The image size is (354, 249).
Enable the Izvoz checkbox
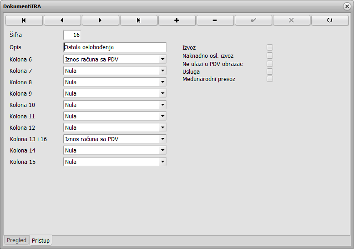pos(270,47)
